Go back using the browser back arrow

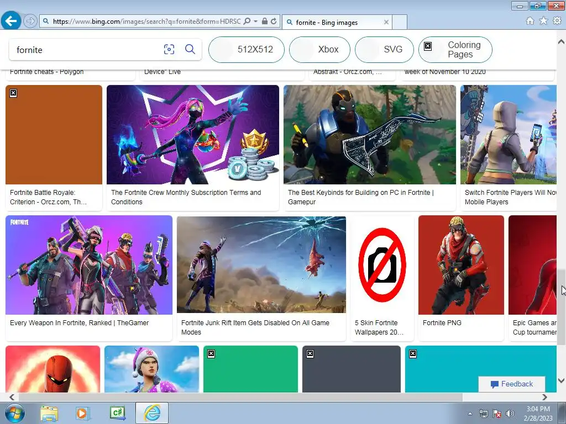(x=11, y=20)
